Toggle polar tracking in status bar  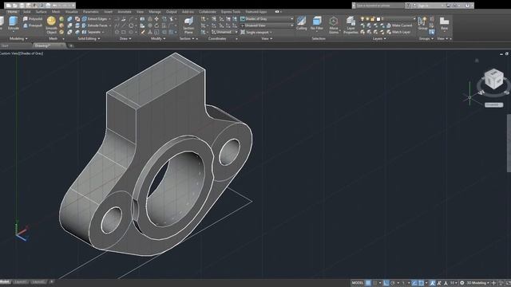[393, 283]
